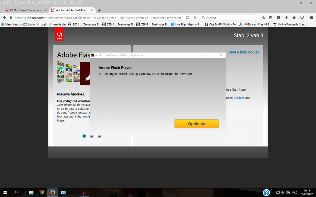This screenshot has width=316, height=197.
Task: Go back with the Firefox back arrow
Action: point(4,18)
